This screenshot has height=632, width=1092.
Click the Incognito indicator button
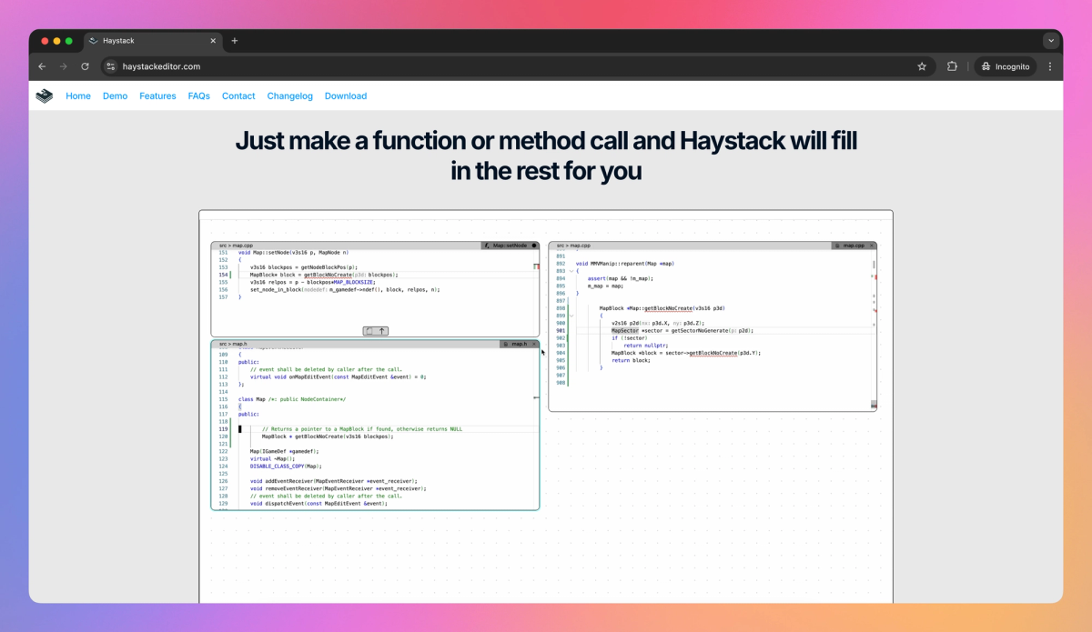1006,66
